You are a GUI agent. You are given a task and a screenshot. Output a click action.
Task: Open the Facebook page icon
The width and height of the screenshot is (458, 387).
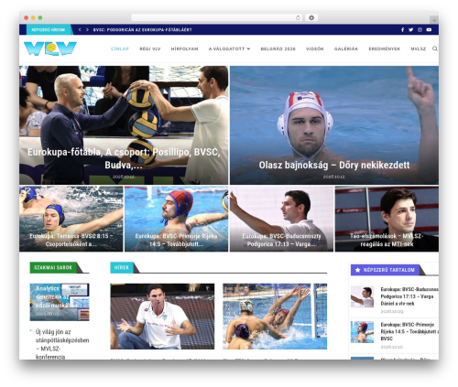coord(402,30)
